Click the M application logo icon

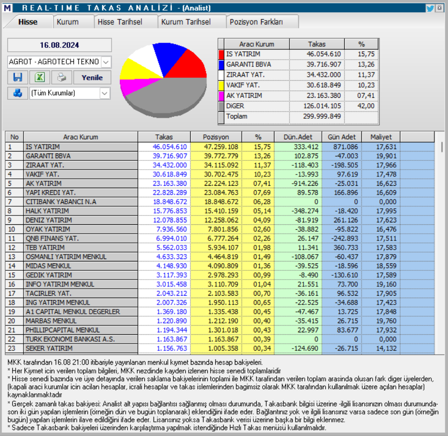pos(7,8)
